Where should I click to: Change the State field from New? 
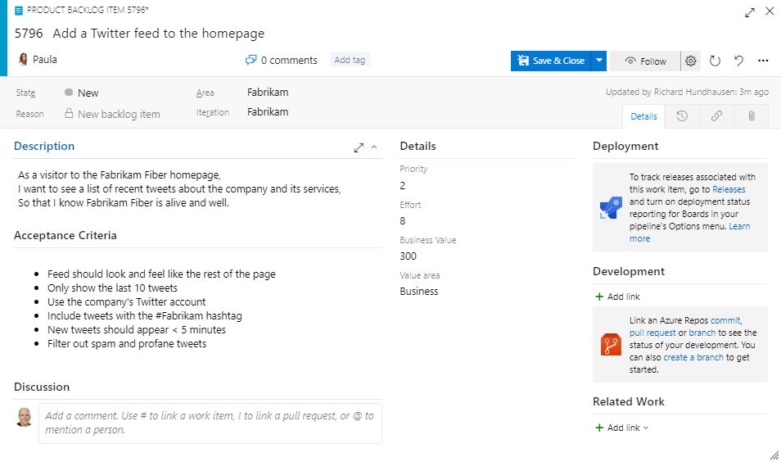pyautogui.click(x=88, y=93)
